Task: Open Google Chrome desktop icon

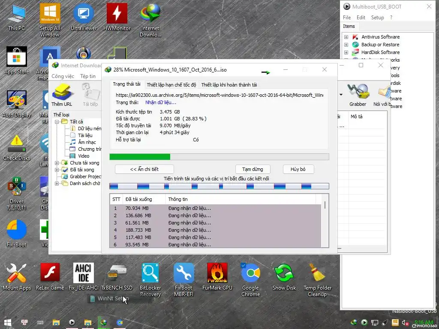Action: point(250,280)
